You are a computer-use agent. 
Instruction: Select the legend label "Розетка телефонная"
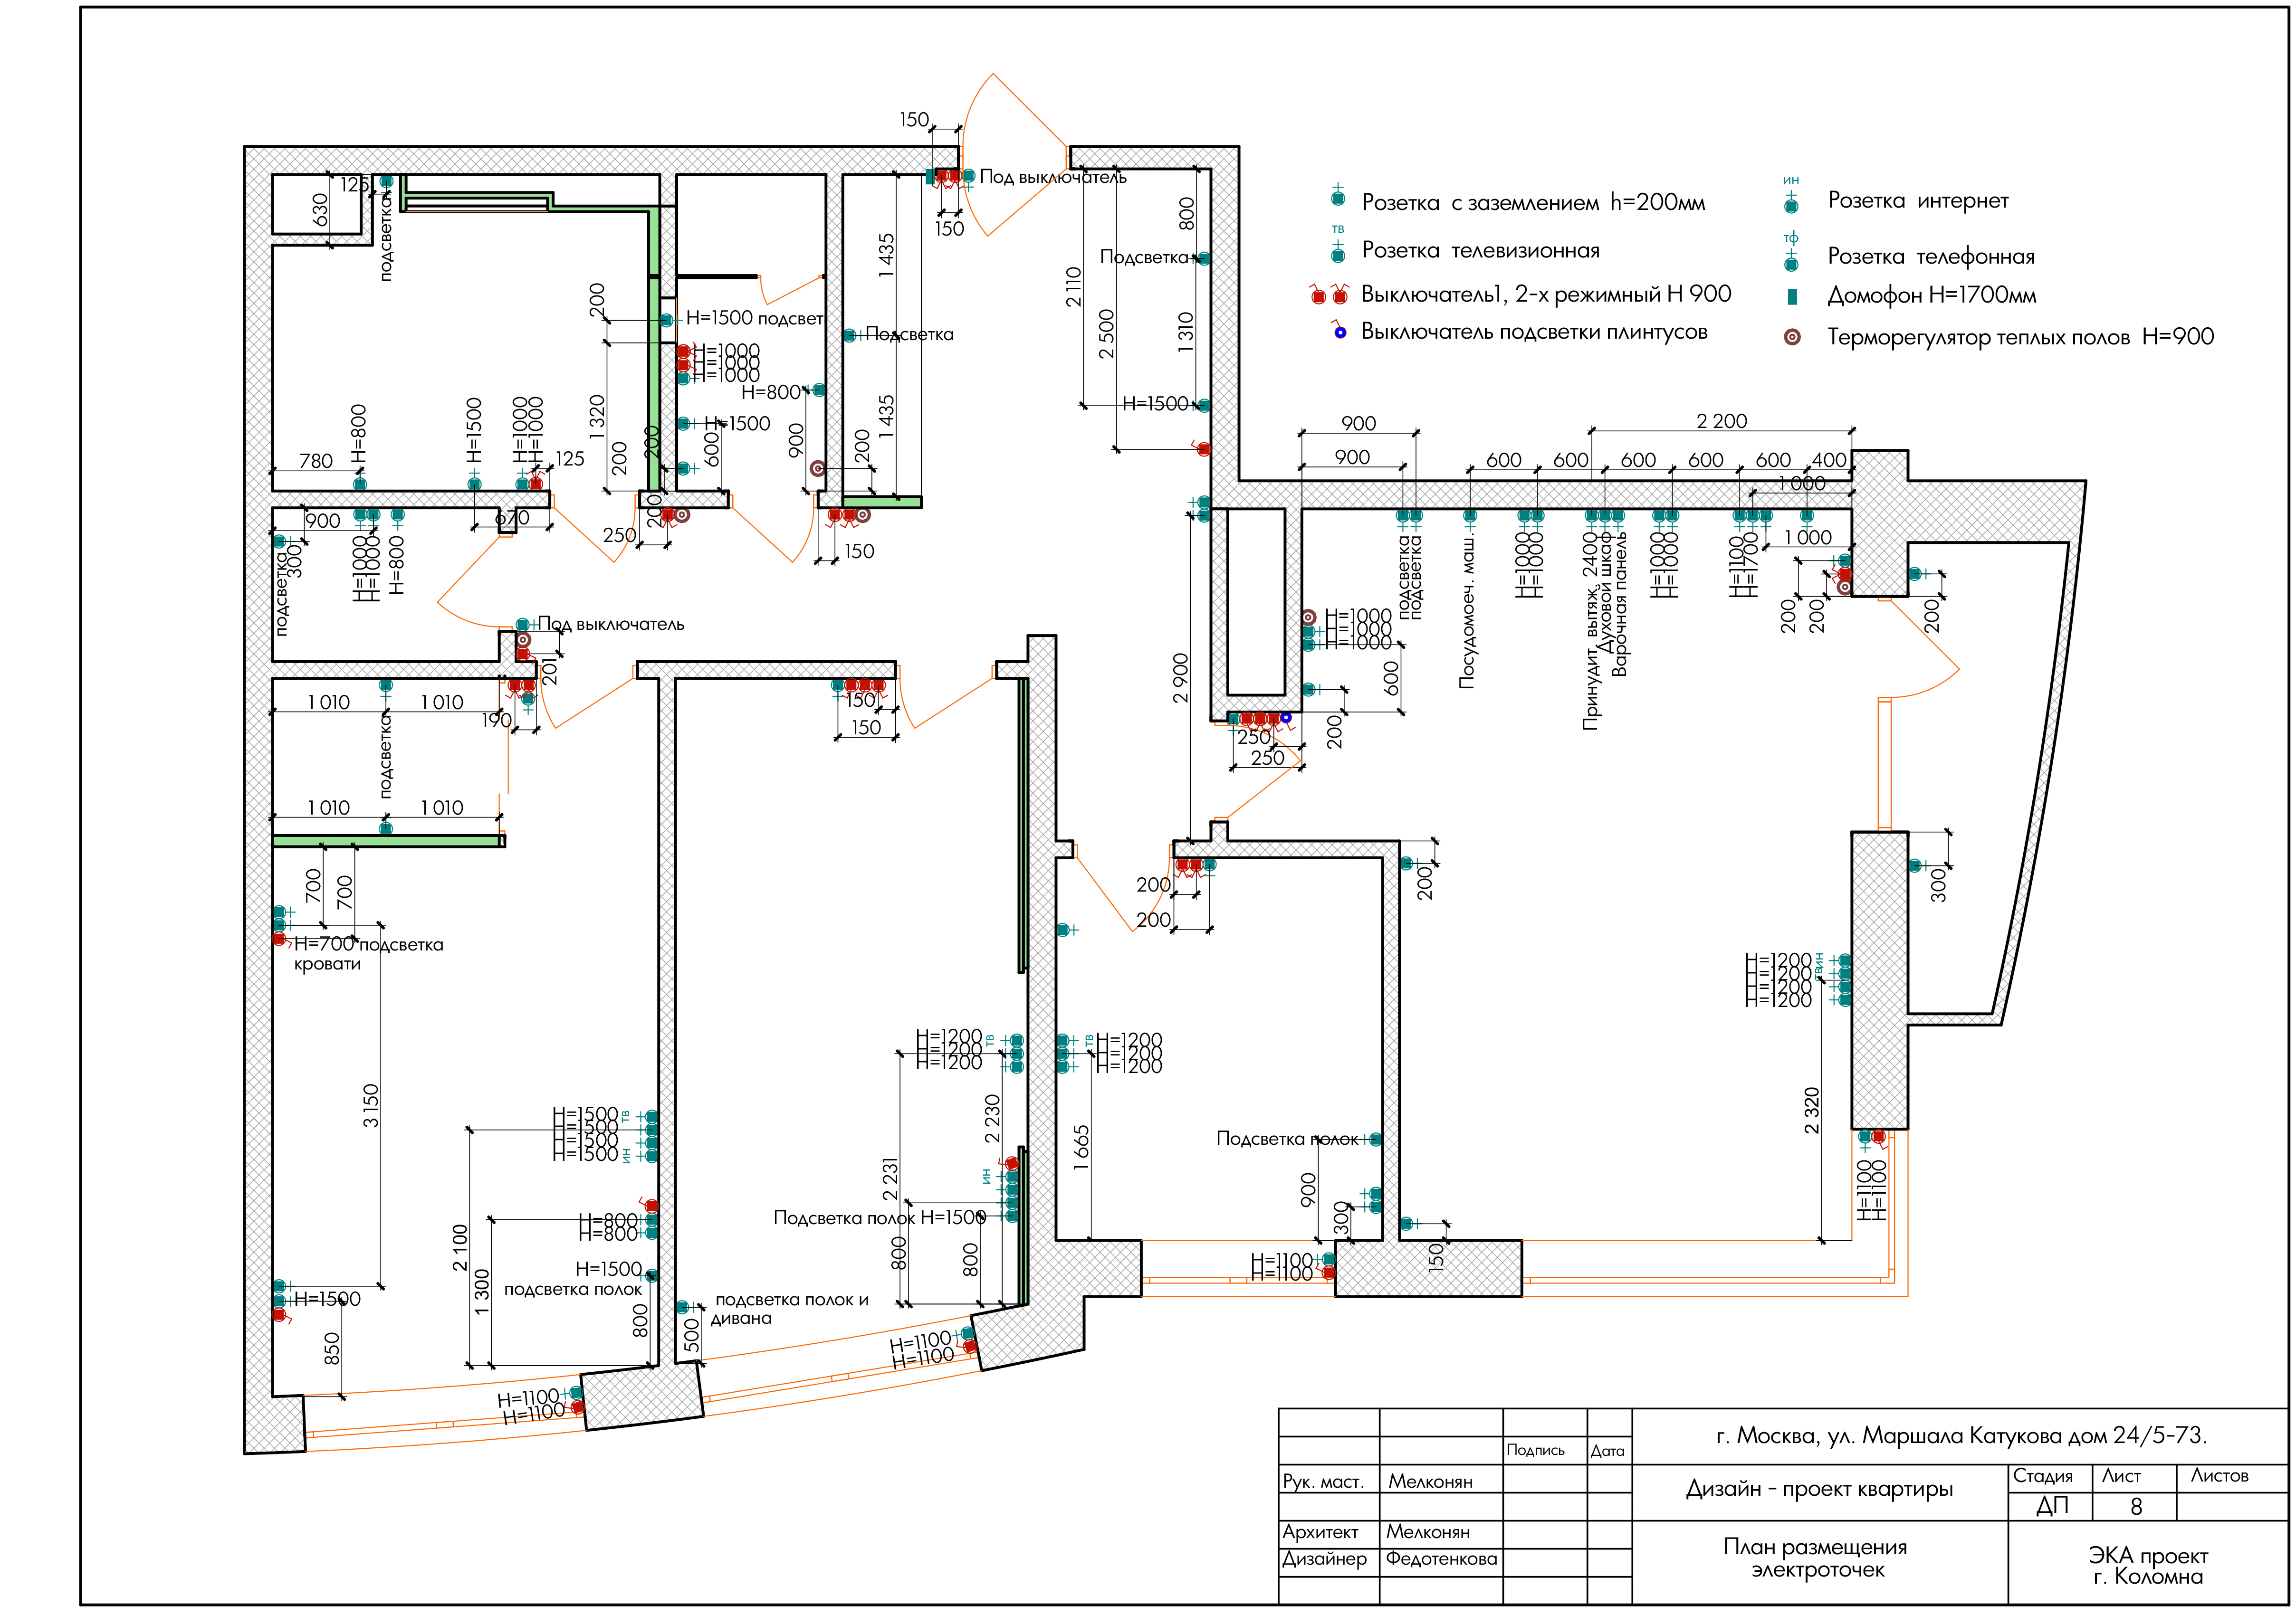tap(1931, 257)
